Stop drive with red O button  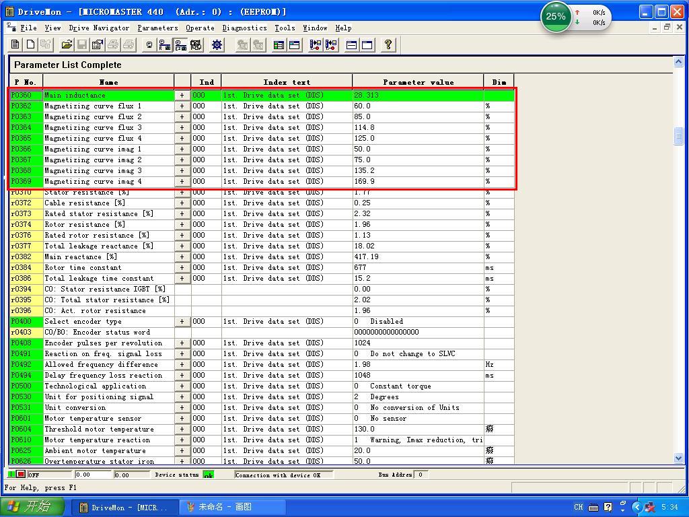click(21, 475)
